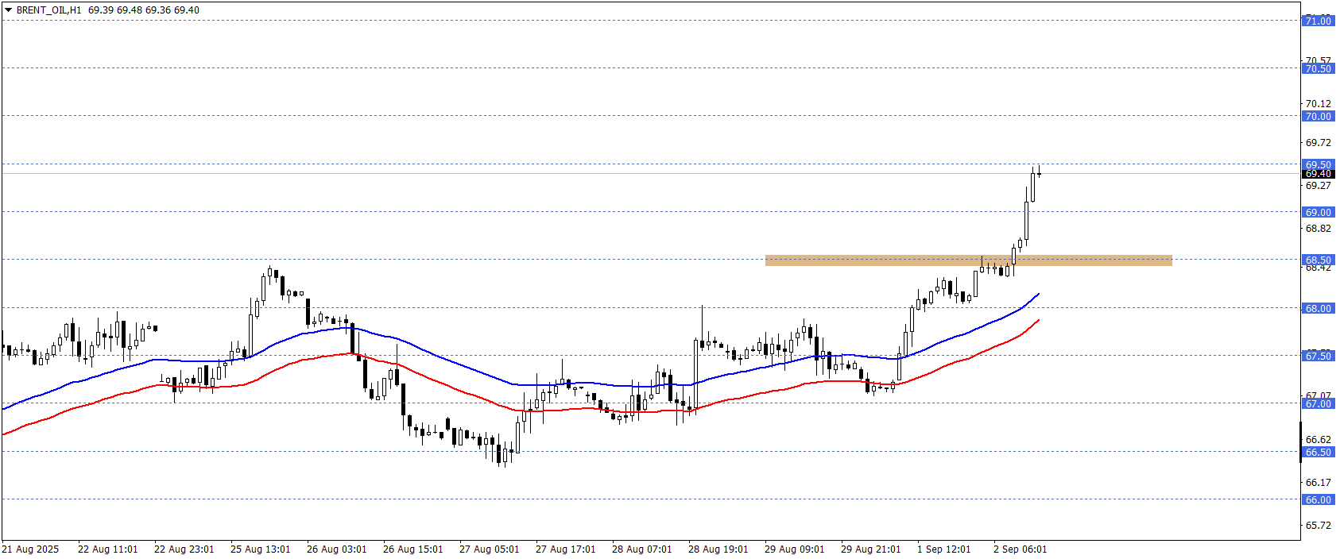Viewport: 1340px width, 559px height.
Task: Click the 27 Aug 17:01 time label
Action: coord(565,549)
